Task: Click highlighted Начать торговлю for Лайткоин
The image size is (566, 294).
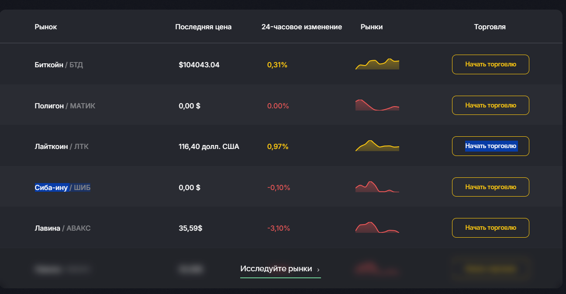Action: click(490, 146)
